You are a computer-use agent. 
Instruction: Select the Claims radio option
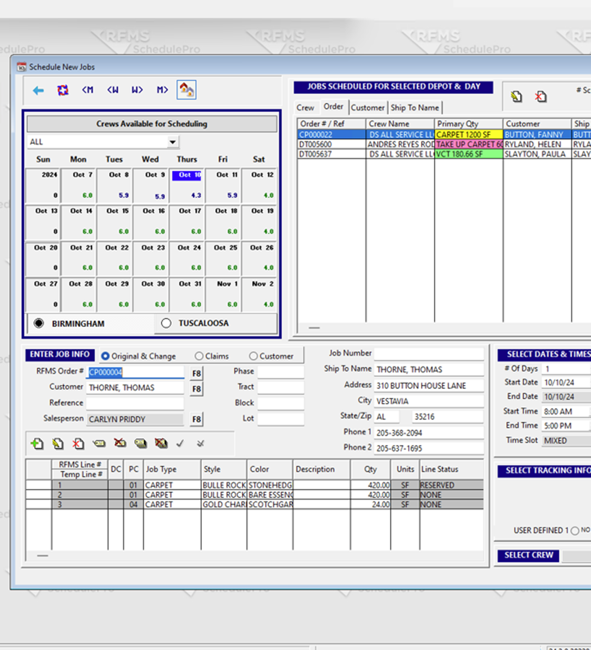199,356
